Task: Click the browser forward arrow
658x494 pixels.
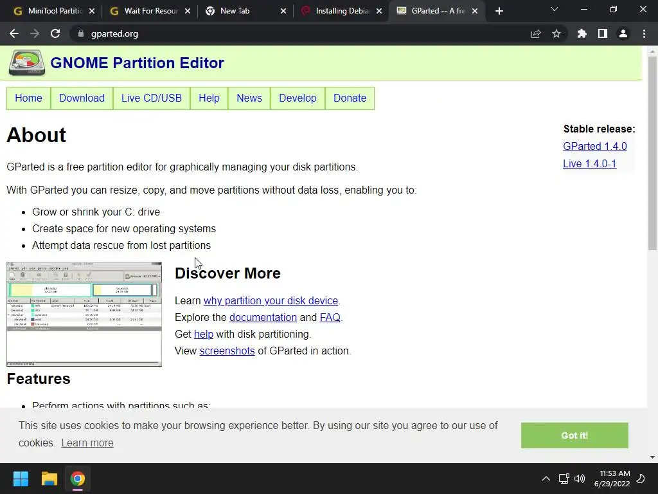Action: pos(35,33)
